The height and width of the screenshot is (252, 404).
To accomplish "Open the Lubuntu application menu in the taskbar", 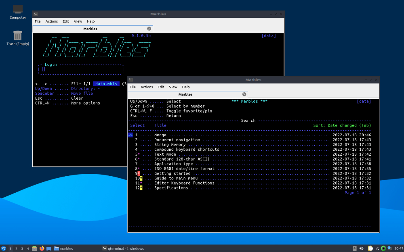I will [x=4, y=248].
